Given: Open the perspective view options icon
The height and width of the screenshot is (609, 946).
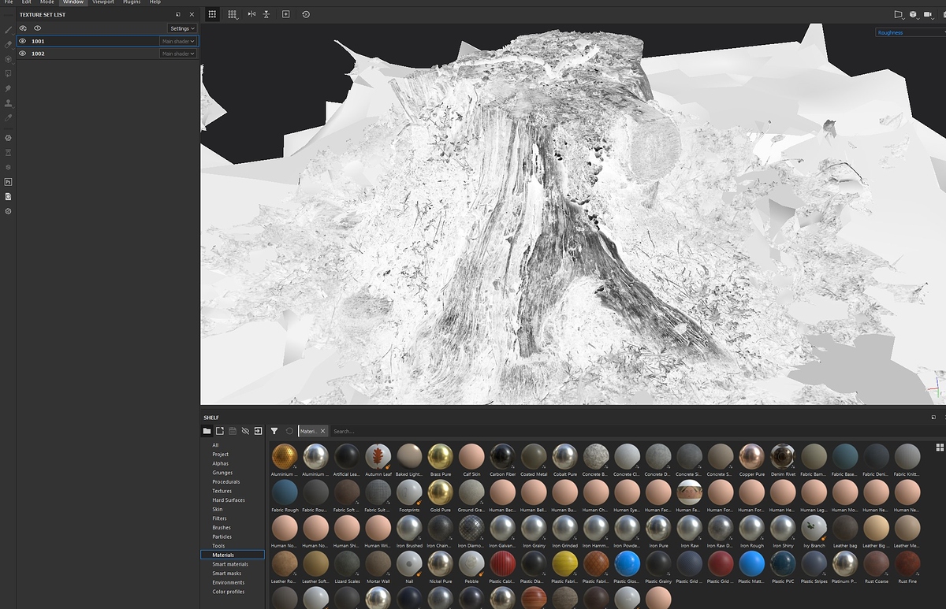Looking at the screenshot, I should click(899, 14).
